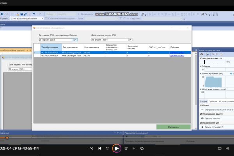
Task: Click the Heat Exchanger Tube component cell
Action: click(x=73, y=55)
